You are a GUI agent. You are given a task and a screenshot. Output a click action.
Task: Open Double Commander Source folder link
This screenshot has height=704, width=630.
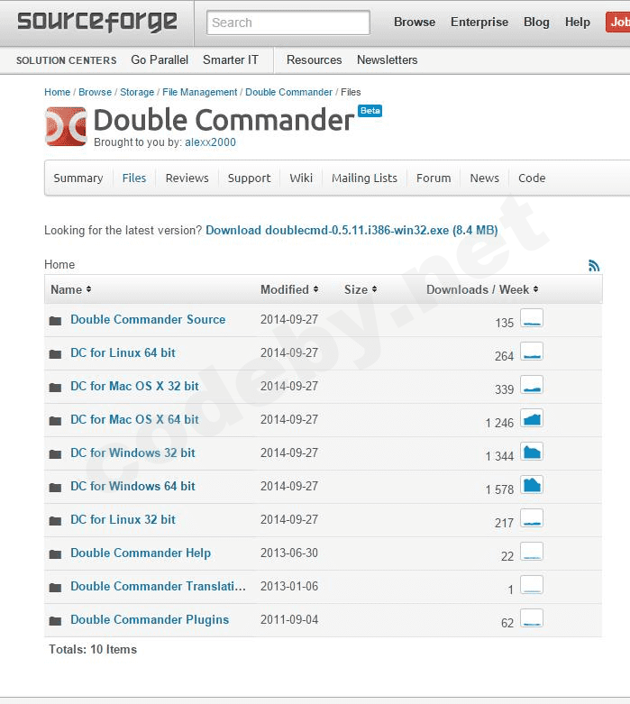[x=148, y=319]
